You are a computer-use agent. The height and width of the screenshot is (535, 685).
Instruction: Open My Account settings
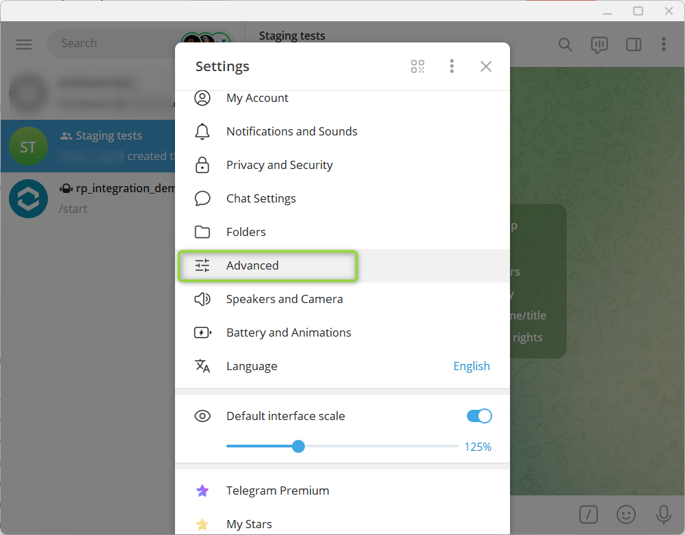point(257,98)
